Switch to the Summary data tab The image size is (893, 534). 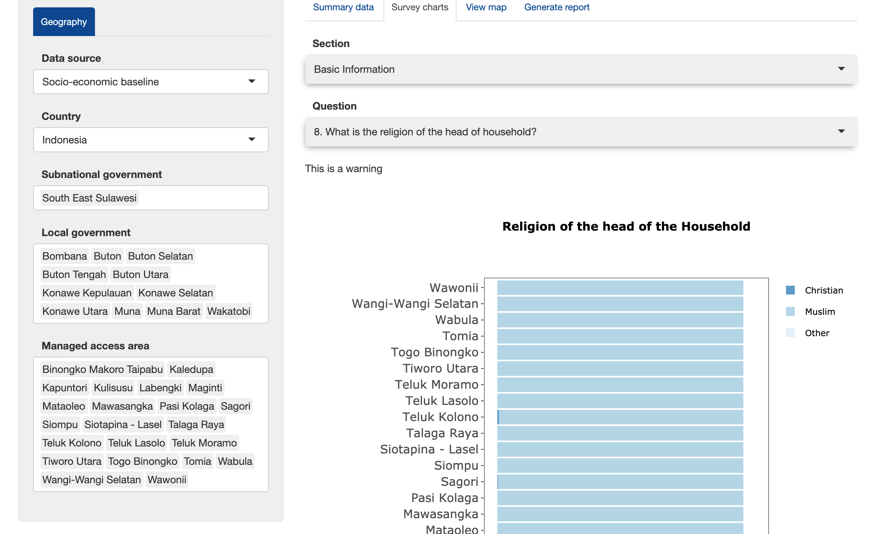point(343,7)
